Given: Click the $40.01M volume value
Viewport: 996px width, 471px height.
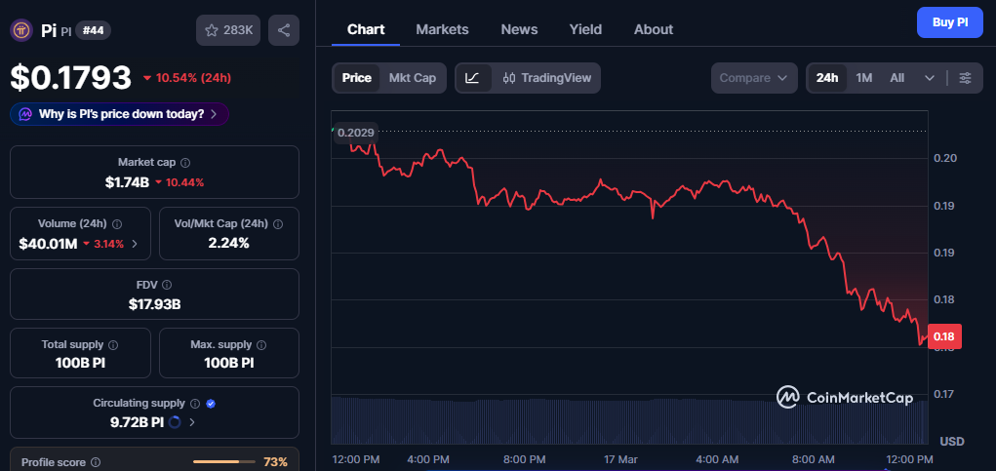Looking at the screenshot, I should point(48,243).
